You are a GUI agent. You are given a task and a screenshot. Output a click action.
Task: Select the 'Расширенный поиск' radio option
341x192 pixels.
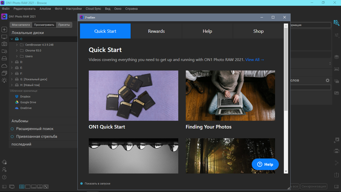(12, 129)
